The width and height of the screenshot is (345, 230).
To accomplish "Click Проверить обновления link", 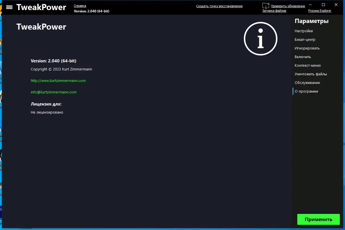I will (288, 6).
